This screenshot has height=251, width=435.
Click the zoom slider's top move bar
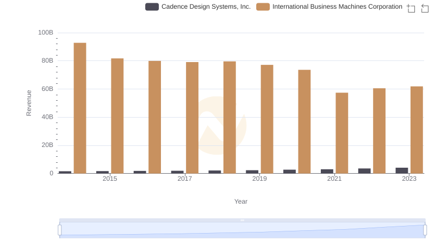click(242, 220)
